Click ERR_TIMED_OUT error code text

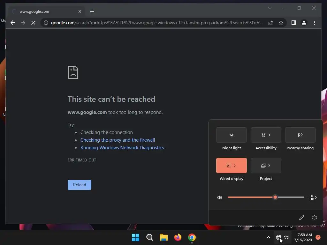(82, 160)
